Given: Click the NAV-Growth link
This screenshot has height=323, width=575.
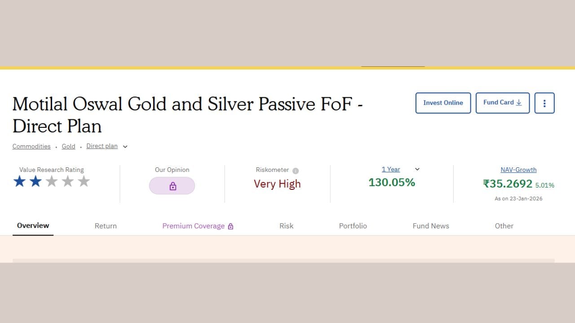Looking at the screenshot, I should [x=518, y=170].
